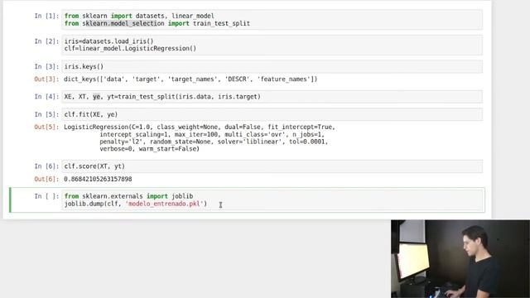
Task: Click the highlighted 'ye' variable in cell 4
Action: pyautogui.click(x=97, y=97)
